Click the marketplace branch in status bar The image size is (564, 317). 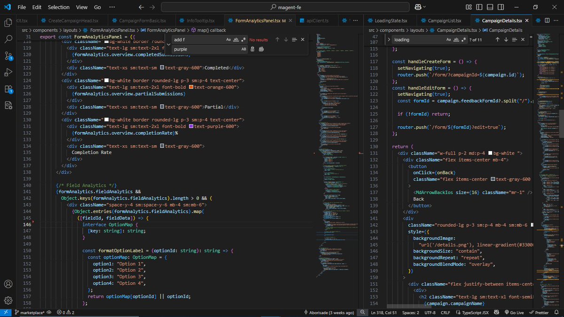point(29,312)
